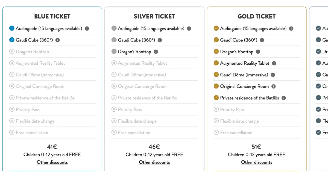Open Other discounts link under Blue ticket

pos(52,162)
